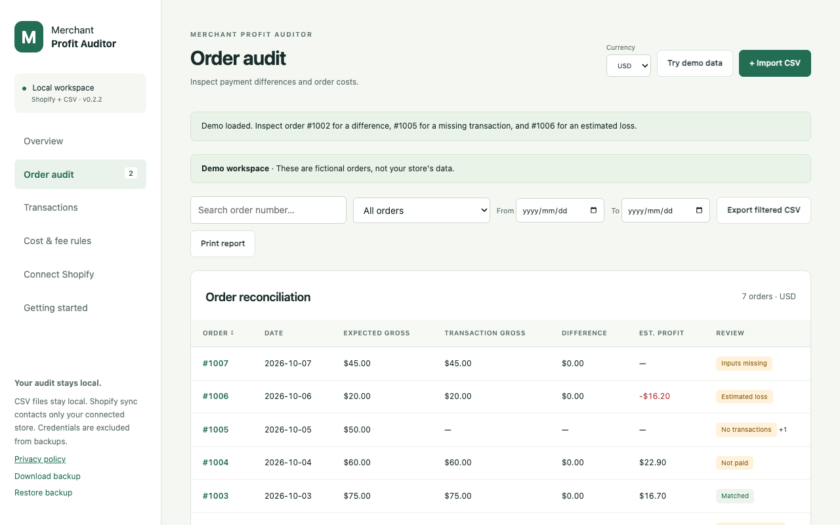The image size is (840, 525).
Task: Open order #1005 details
Action: 215,430
